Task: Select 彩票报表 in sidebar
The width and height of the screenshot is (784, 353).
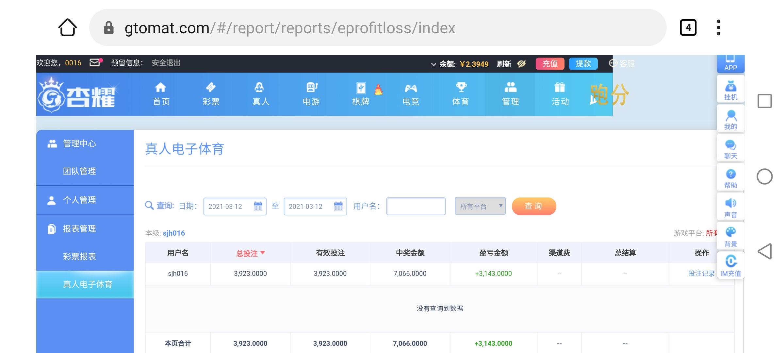Action: click(79, 256)
